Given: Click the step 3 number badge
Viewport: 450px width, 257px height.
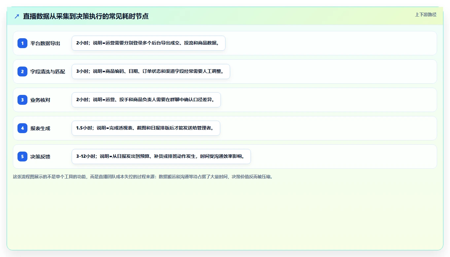Looking at the screenshot, I should pyautogui.click(x=22, y=100).
